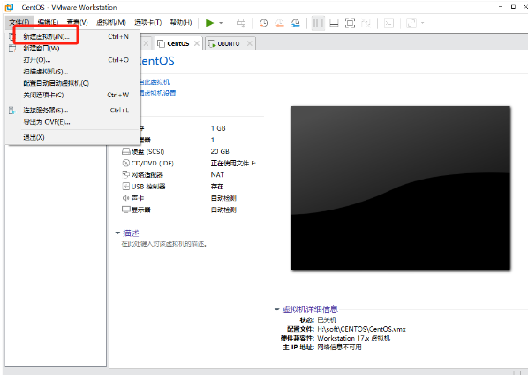This screenshot has height=375, width=528.
Task: Click the config file path H:\soft\CENTOS\CentOS.vmx
Action: click(361, 329)
